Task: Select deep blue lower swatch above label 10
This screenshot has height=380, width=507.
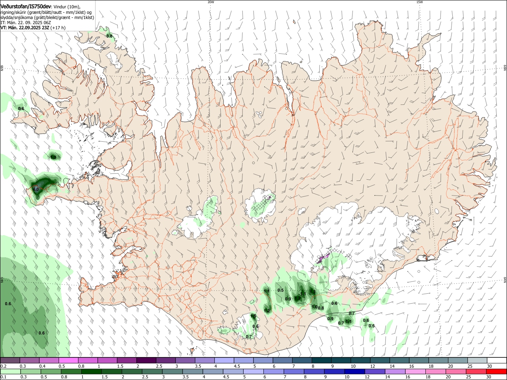Action: (355, 371)
